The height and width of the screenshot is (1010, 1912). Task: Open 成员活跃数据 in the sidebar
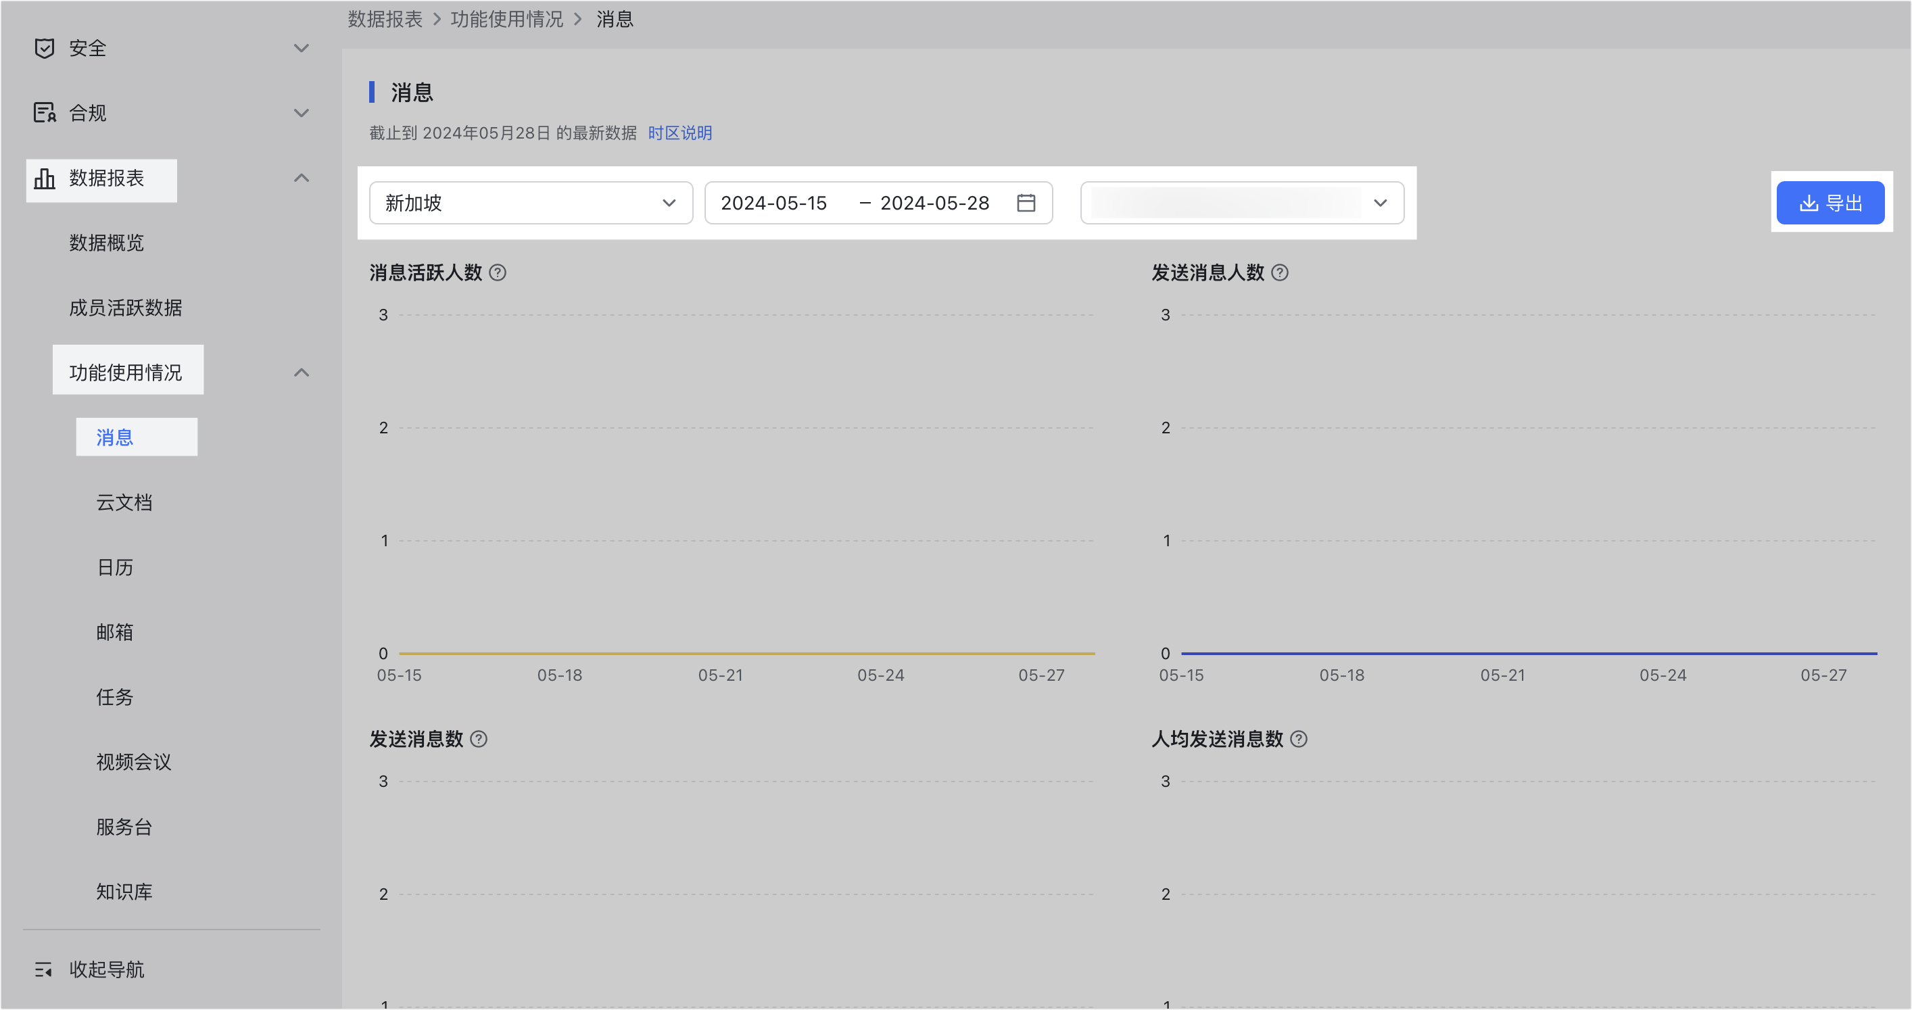[x=126, y=308]
